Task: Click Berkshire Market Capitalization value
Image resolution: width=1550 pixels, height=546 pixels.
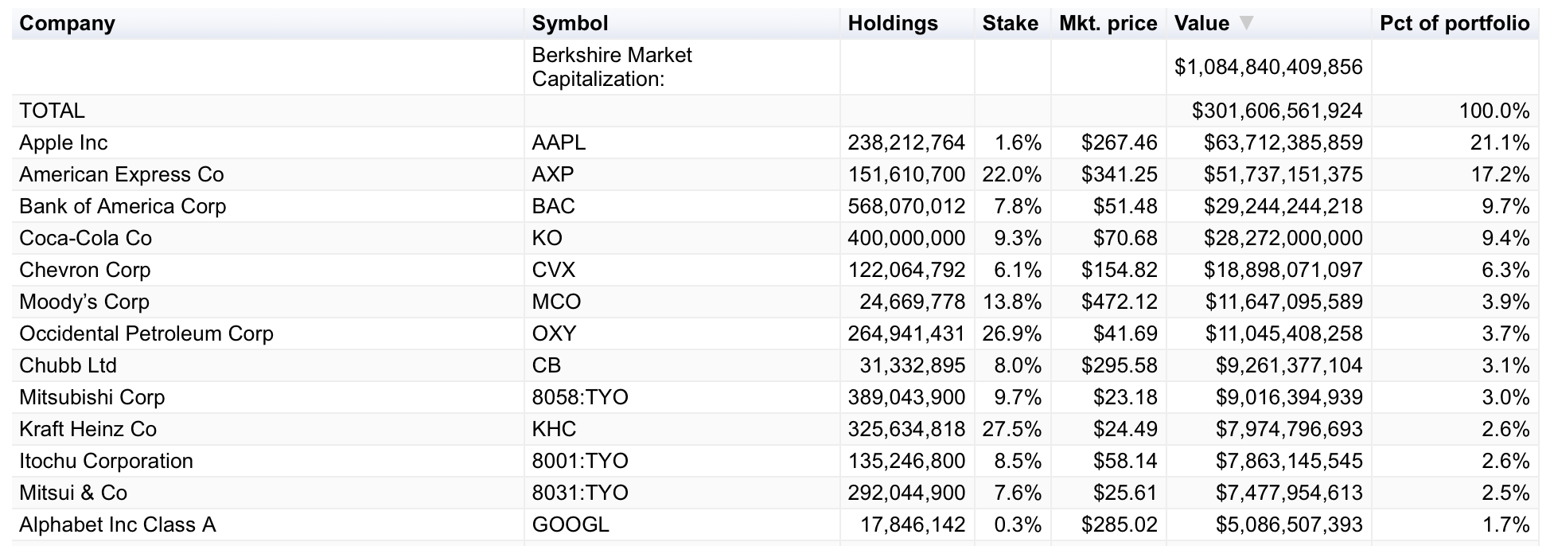Action: point(1268,68)
